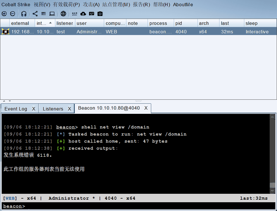Viewport: 277px width, 211px height.
Task: Open screenshots via the camera icon
Action: click(100, 14)
